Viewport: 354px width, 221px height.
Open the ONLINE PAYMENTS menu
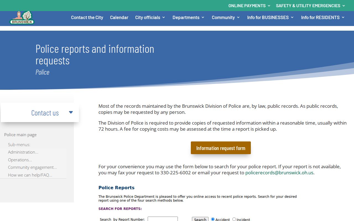tap(247, 6)
